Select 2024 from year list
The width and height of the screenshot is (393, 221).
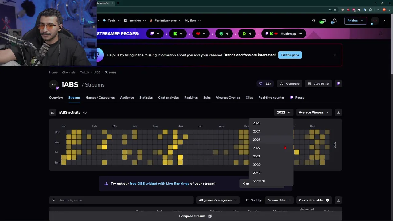[x=271, y=131]
